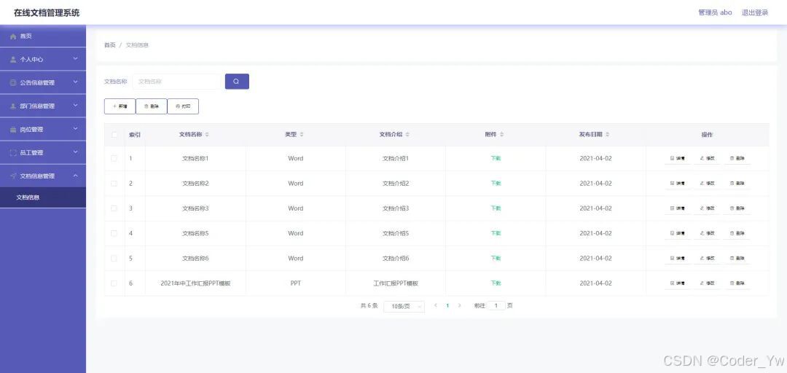This screenshot has height=373, width=787.
Task: Click the 工作汇报PPT模板 description cell
Action: tap(396, 283)
